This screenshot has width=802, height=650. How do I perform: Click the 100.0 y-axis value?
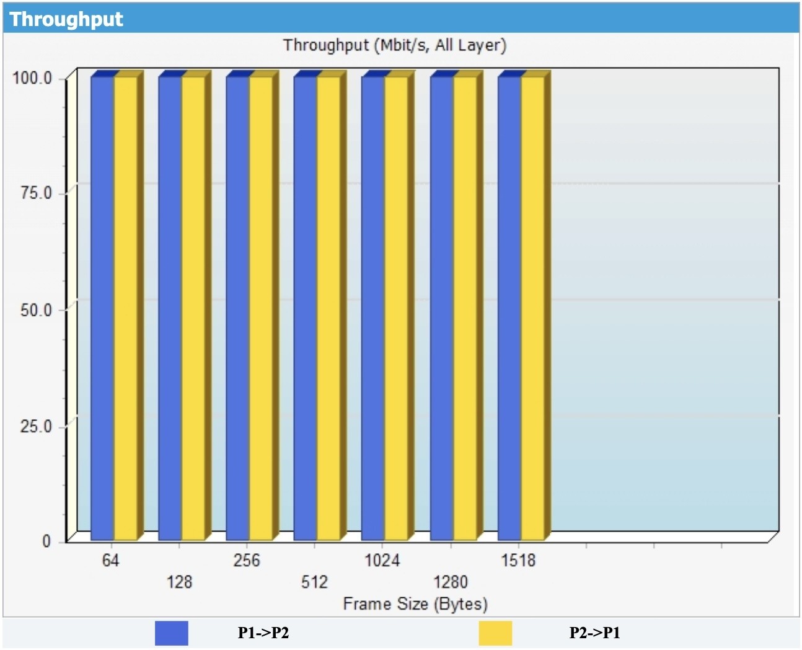[32, 78]
